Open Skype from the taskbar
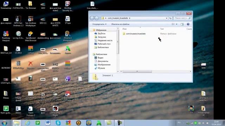The image size is (225, 126). point(58,123)
